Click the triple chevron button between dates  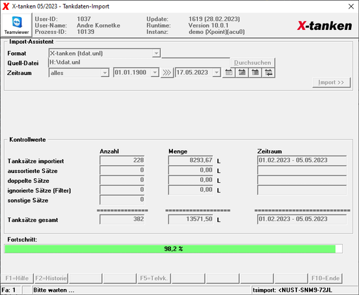pyautogui.click(x=166, y=73)
